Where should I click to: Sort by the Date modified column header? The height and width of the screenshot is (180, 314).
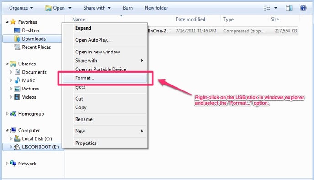point(190,19)
